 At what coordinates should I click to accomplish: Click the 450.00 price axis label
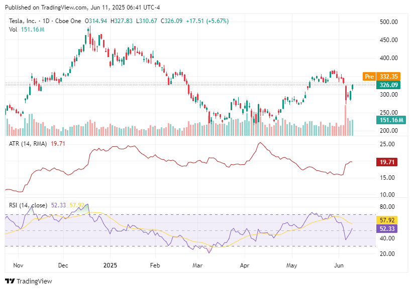pyautogui.click(x=388, y=40)
